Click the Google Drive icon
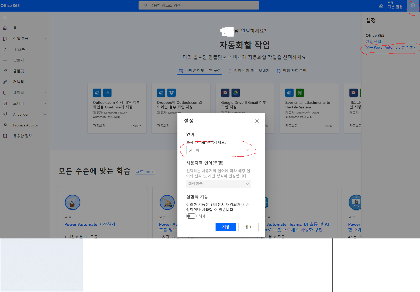 pyautogui.click(x=236, y=93)
